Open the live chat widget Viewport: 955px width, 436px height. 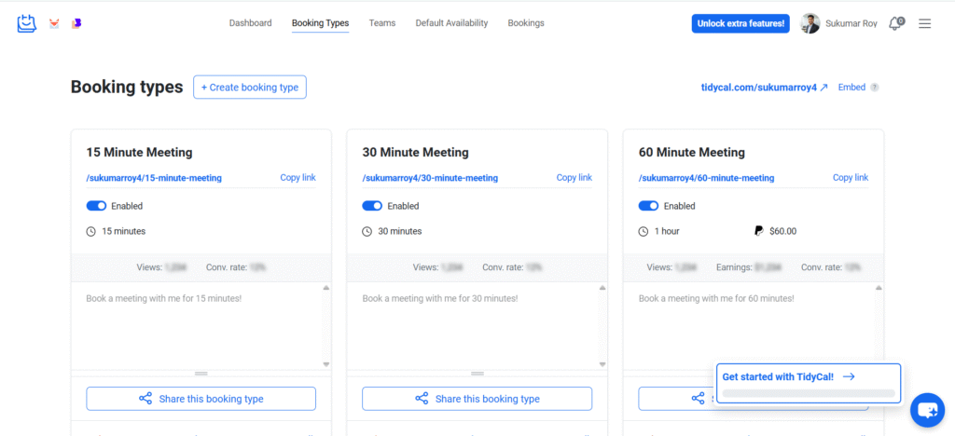(927, 409)
